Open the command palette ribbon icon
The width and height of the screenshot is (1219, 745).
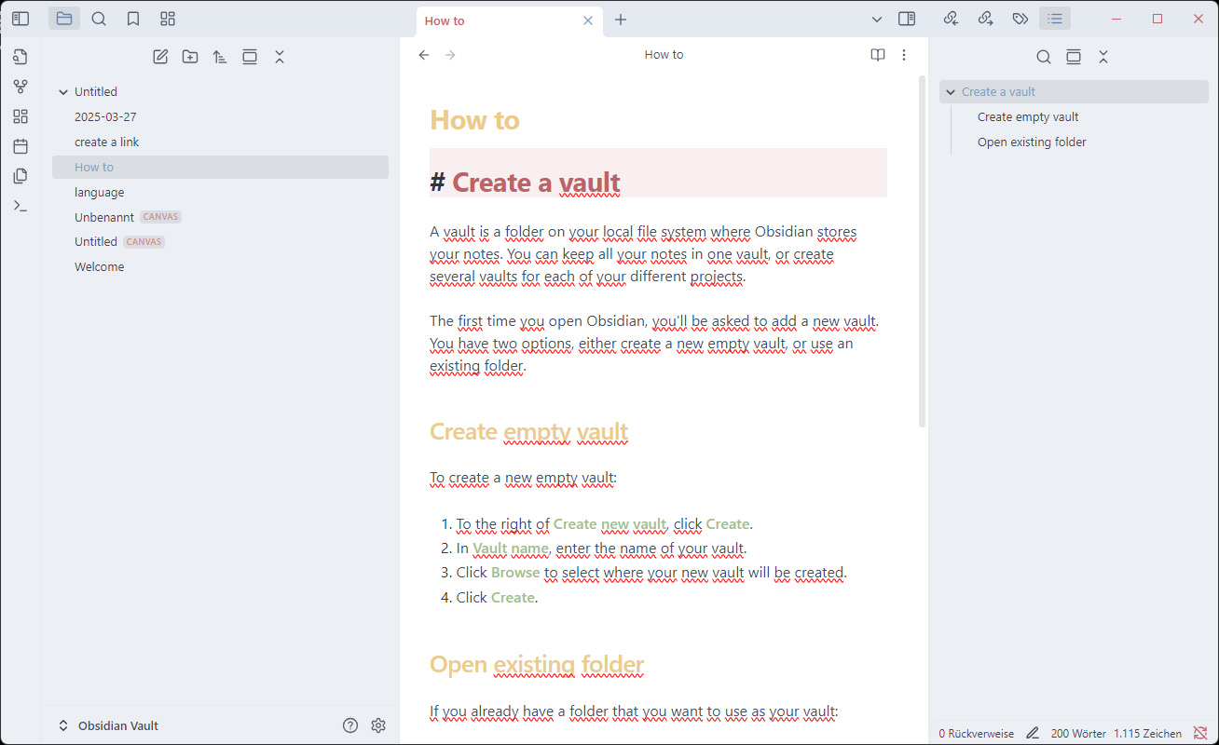point(21,206)
